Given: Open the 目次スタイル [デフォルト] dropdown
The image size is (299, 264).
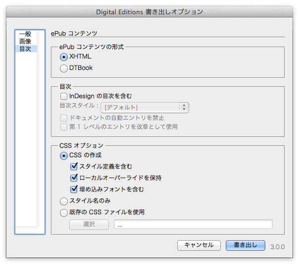Looking at the screenshot, I should [145, 107].
